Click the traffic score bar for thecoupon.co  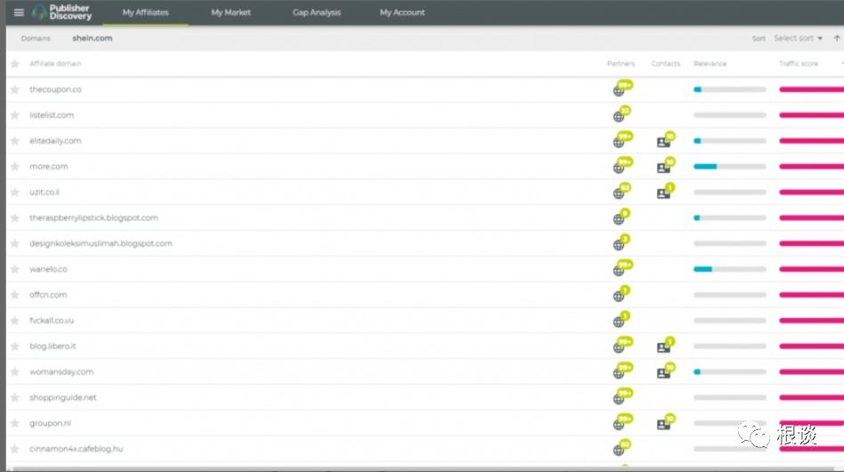click(811, 89)
